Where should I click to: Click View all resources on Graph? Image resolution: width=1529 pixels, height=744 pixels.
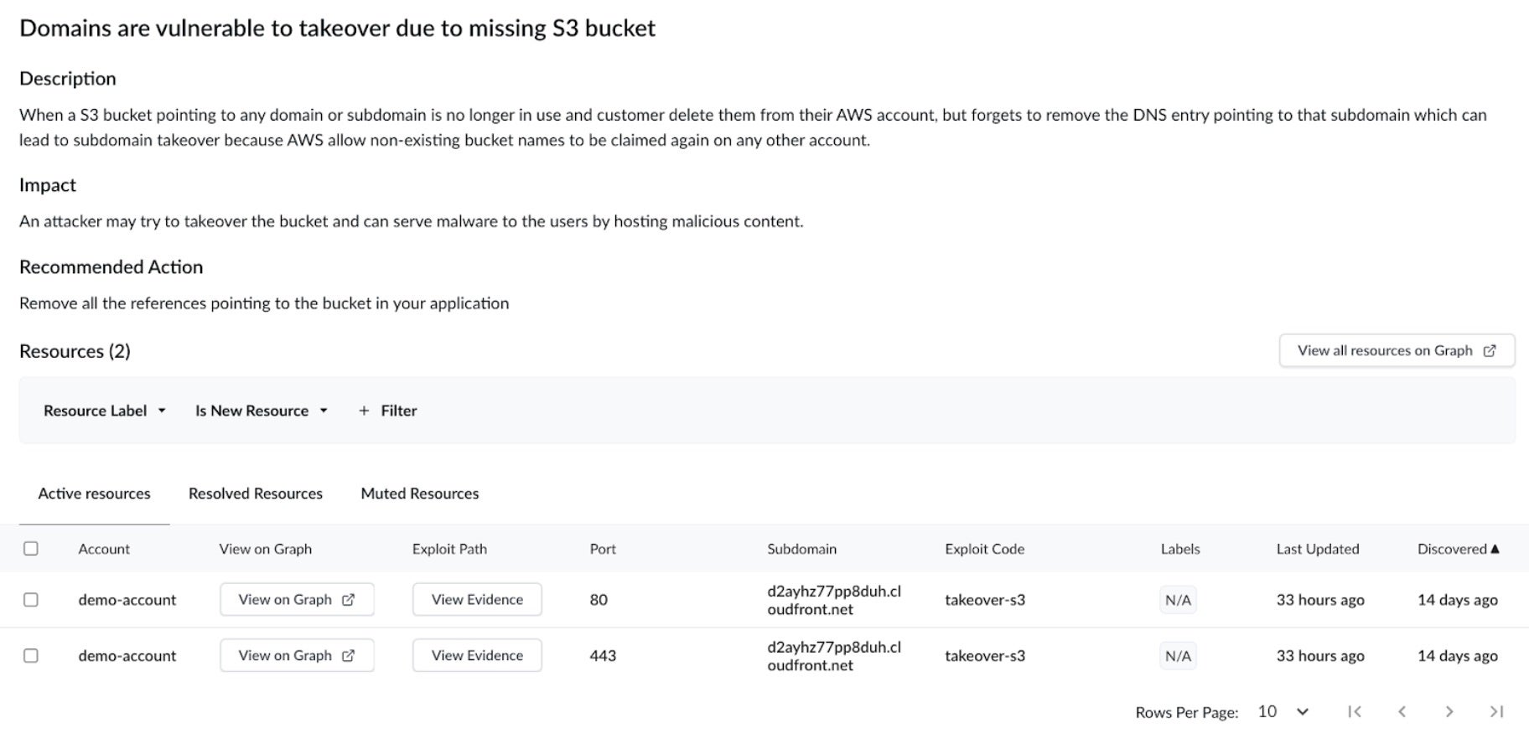[1397, 351]
